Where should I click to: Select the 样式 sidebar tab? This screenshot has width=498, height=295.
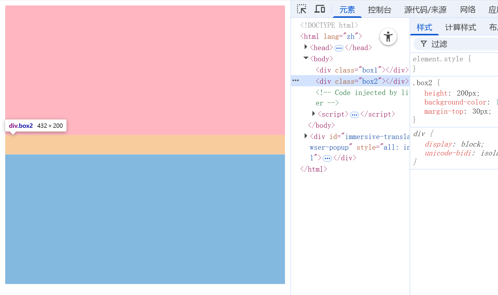pos(424,27)
